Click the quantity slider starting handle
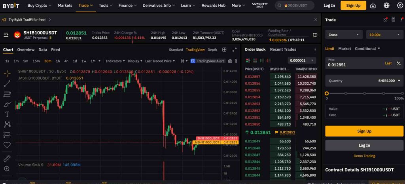The image size is (405, 184). click(327, 93)
